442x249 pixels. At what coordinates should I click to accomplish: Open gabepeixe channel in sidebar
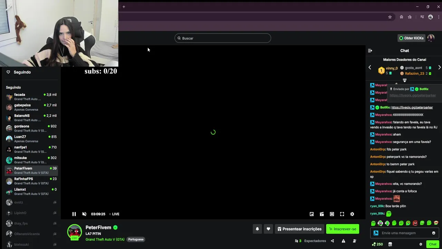pyautogui.click(x=31, y=107)
